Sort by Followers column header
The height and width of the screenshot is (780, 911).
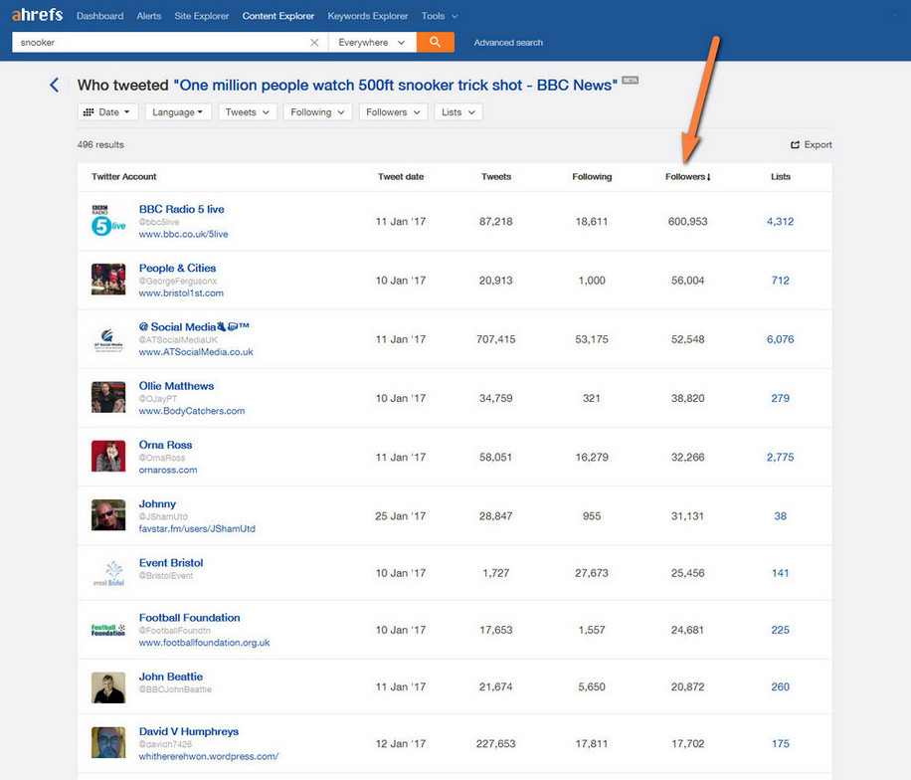688,177
